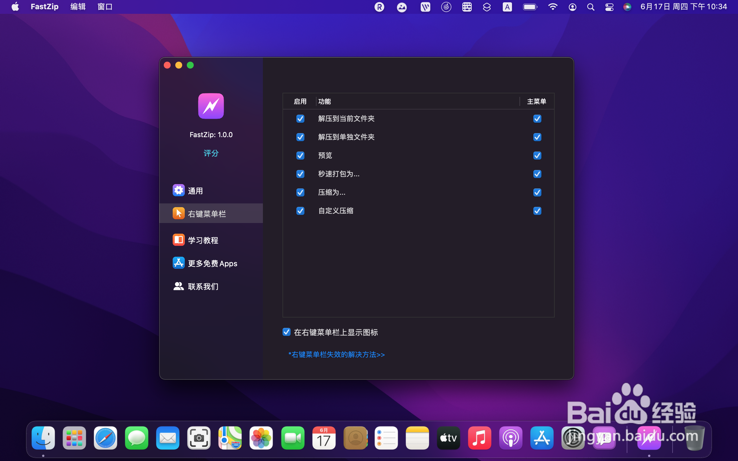738x461 pixels.
Task: Toggle 主菜单 checkbox for 解压到单独文件夹
Action: pyautogui.click(x=537, y=137)
